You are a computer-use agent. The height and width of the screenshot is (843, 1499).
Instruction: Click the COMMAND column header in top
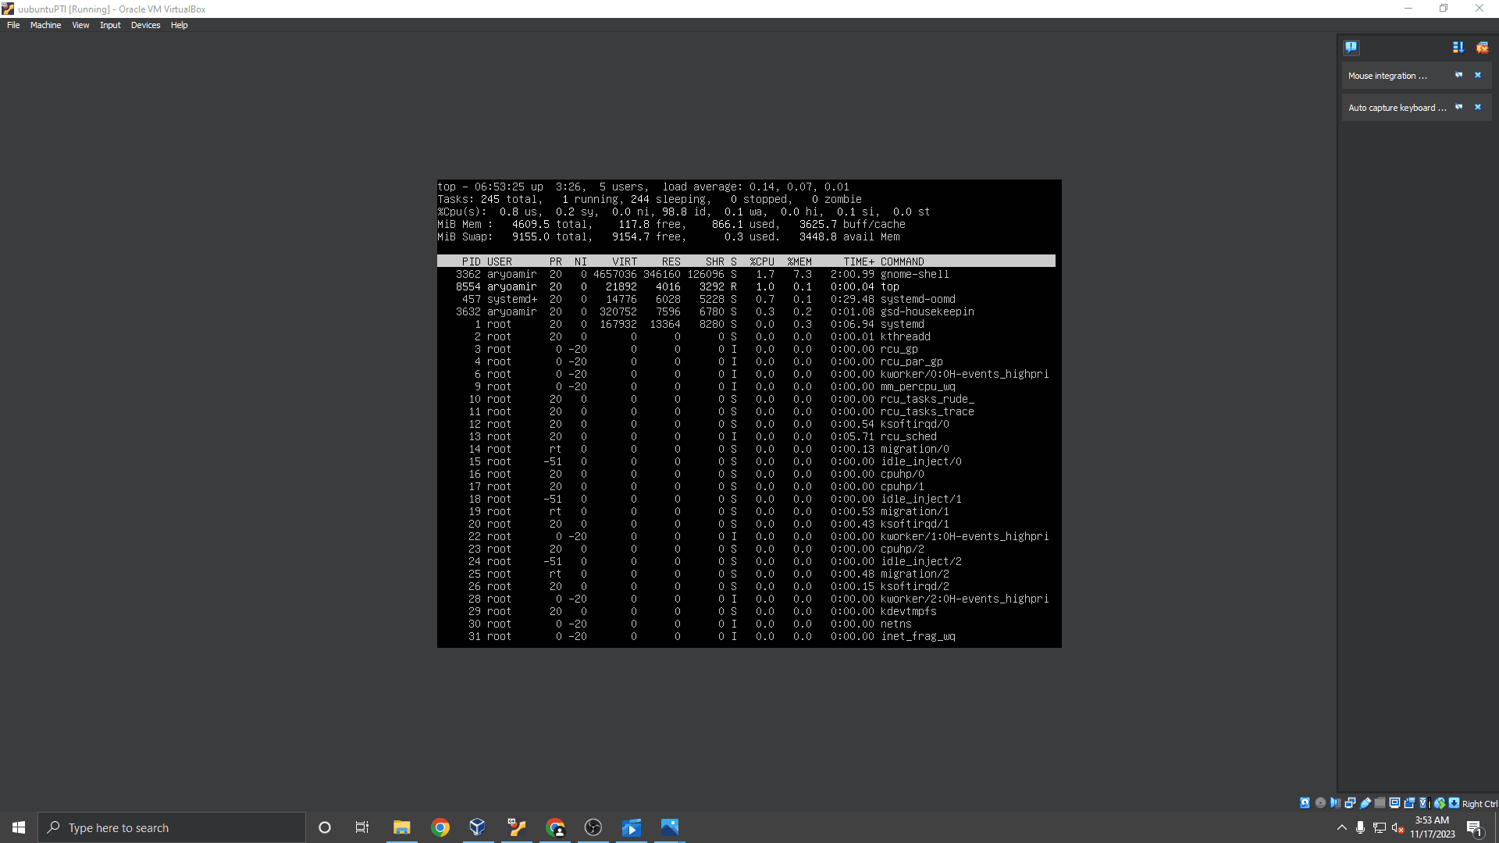click(x=903, y=261)
